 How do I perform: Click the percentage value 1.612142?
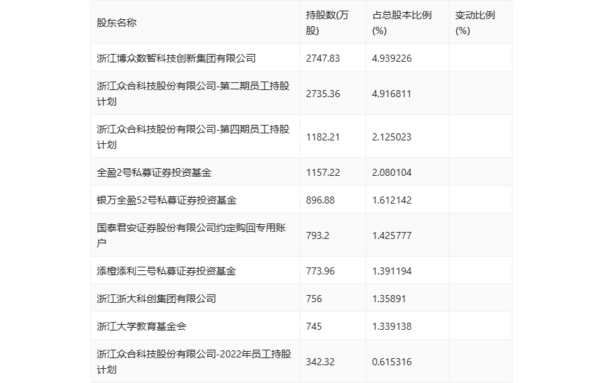tap(392, 200)
